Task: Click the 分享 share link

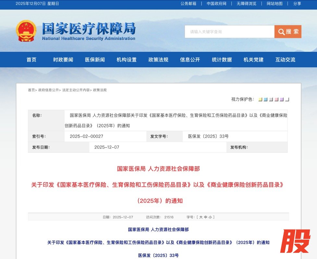Action: [297, 4]
